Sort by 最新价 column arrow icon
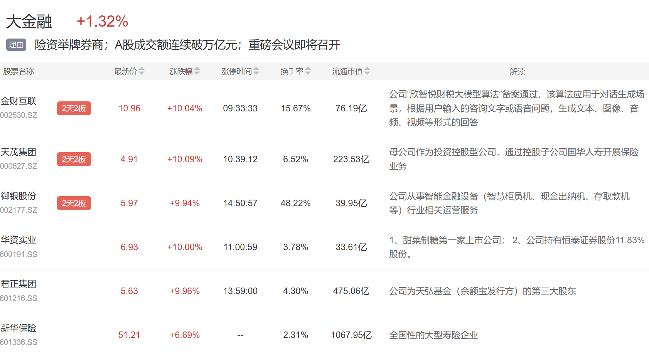This screenshot has height=355, width=649. (x=142, y=71)
